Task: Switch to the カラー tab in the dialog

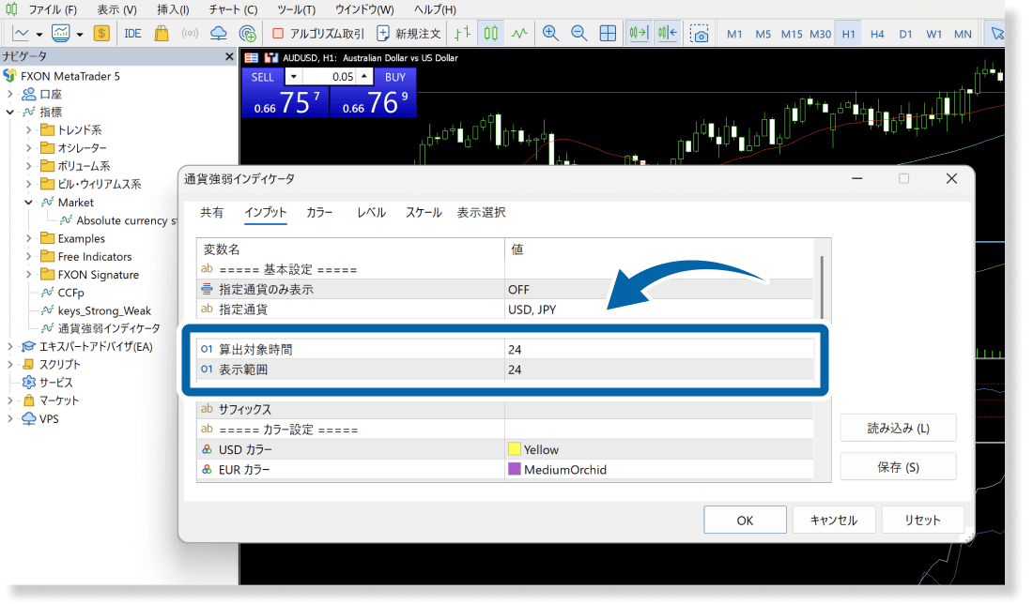Action: point(319,212)
